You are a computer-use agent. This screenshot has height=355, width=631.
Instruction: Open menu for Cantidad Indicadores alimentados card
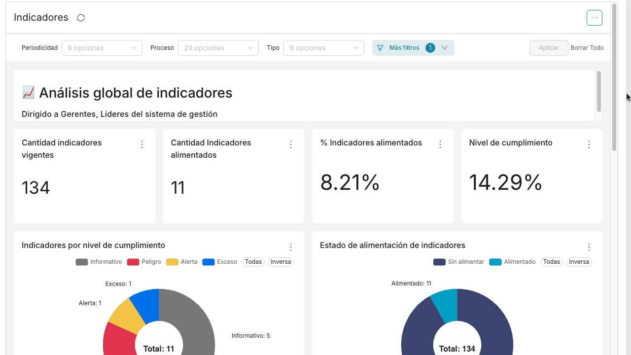tap(291, 144)
